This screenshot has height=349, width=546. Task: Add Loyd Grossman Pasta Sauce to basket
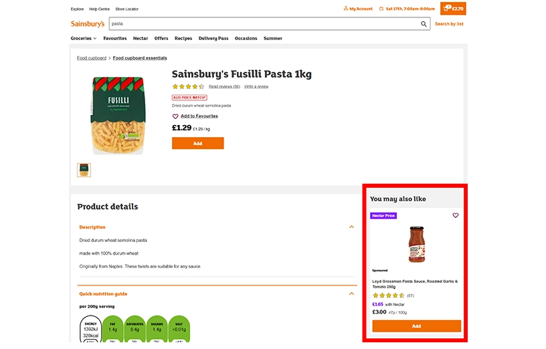click(416, 326)
